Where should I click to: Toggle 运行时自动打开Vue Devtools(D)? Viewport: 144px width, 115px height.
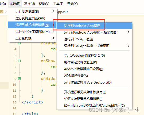pos(94,82)
